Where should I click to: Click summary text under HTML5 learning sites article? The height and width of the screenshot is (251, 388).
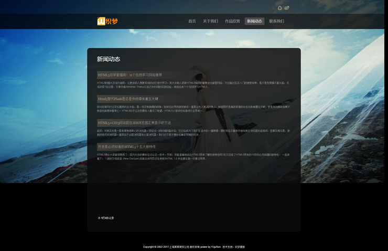pos(192,85)
